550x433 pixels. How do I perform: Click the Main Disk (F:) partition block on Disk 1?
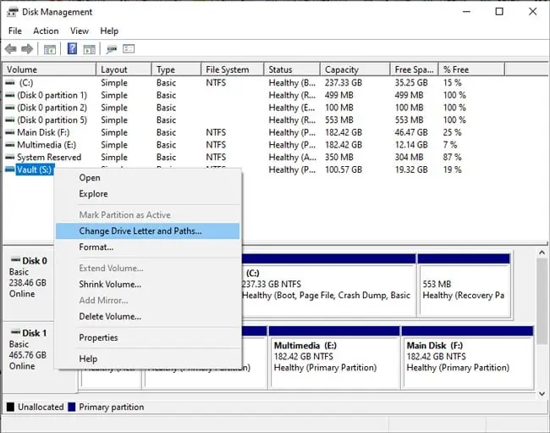click(x=468, y=358)
